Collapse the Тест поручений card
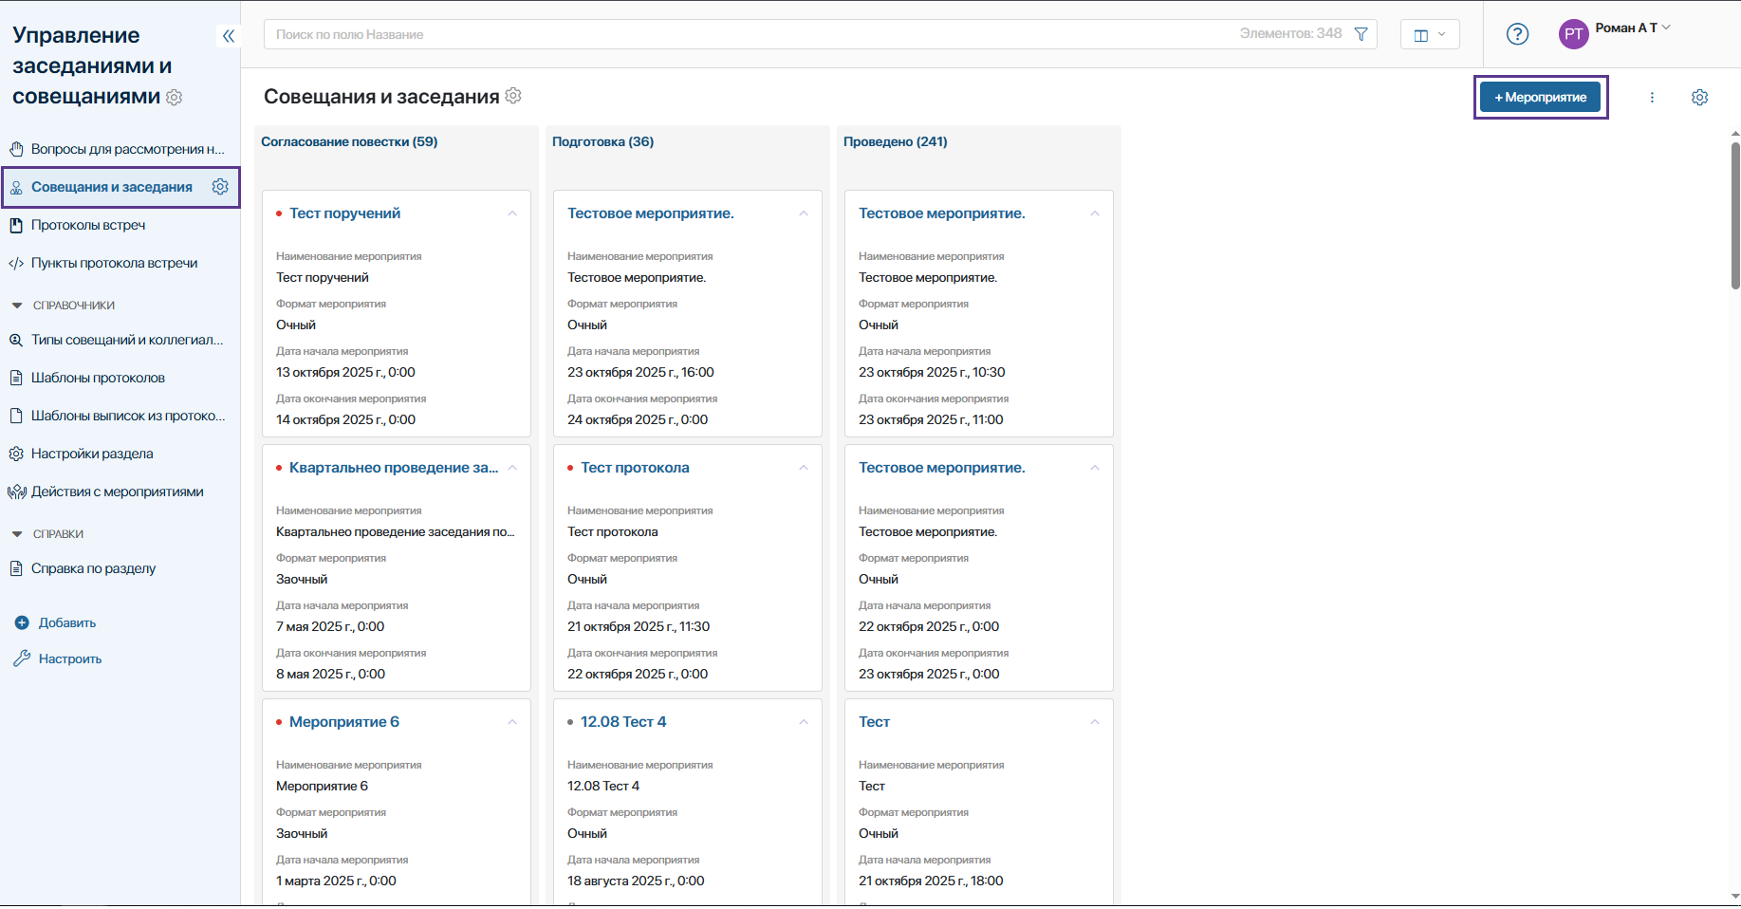 coord(512,213)
